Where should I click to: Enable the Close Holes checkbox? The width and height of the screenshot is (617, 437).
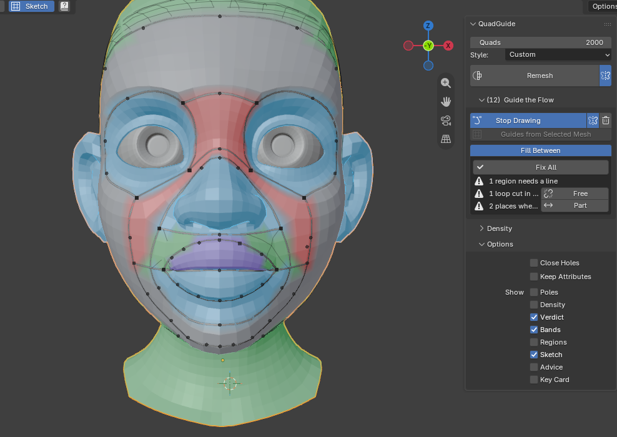click(x=534, y=263)
